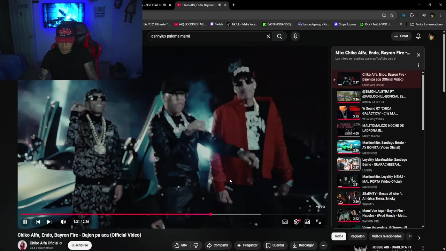
Task: Open the Chiko Alfa Oficial channel name link
Action: click(x=44, y=243)
